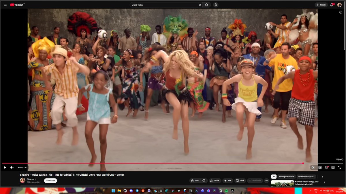This screenshot has width=346, height=194.
Task: Open the YouTube hamburger guide menu
Action: 5,5
